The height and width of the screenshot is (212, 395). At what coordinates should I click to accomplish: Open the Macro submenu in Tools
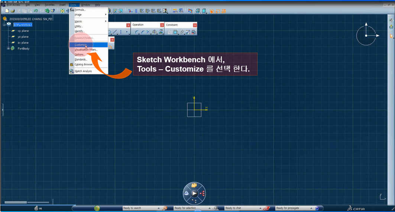(88, 21)
